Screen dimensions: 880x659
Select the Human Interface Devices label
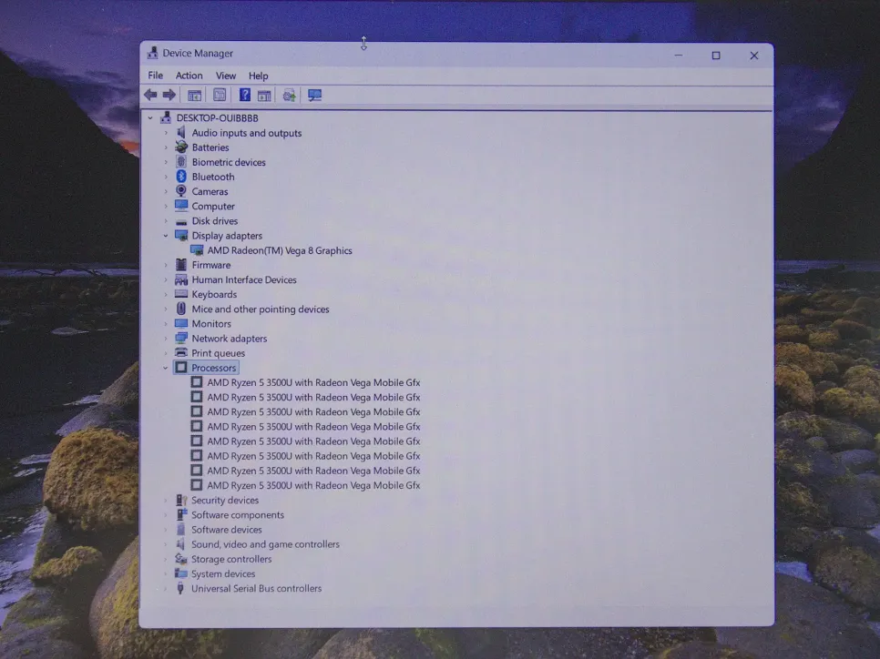[244, 279]
